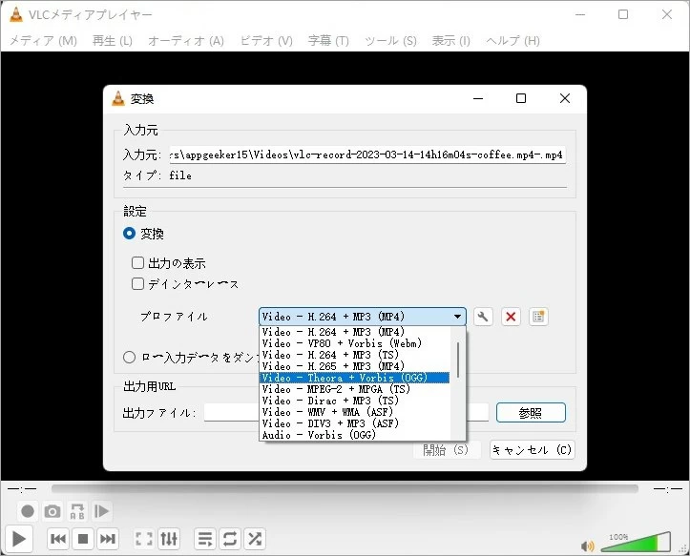This screenshot has height=556, width=690.
Task: Toggle loop repeat mode icon
Action: pyautogui.click(x=230, y=539)
